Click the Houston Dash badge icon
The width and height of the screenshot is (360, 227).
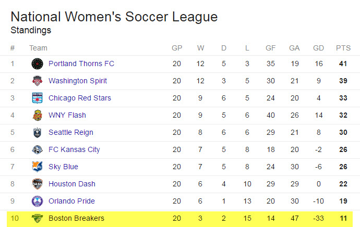tap(37, 184)
